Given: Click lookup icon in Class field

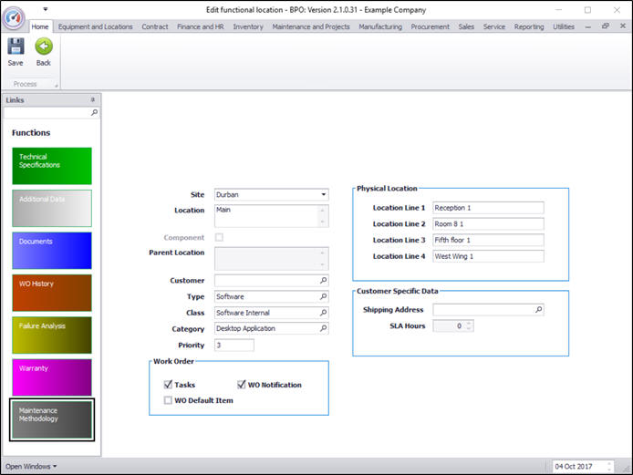Looking at the screenshot, I should coord(323,313).
